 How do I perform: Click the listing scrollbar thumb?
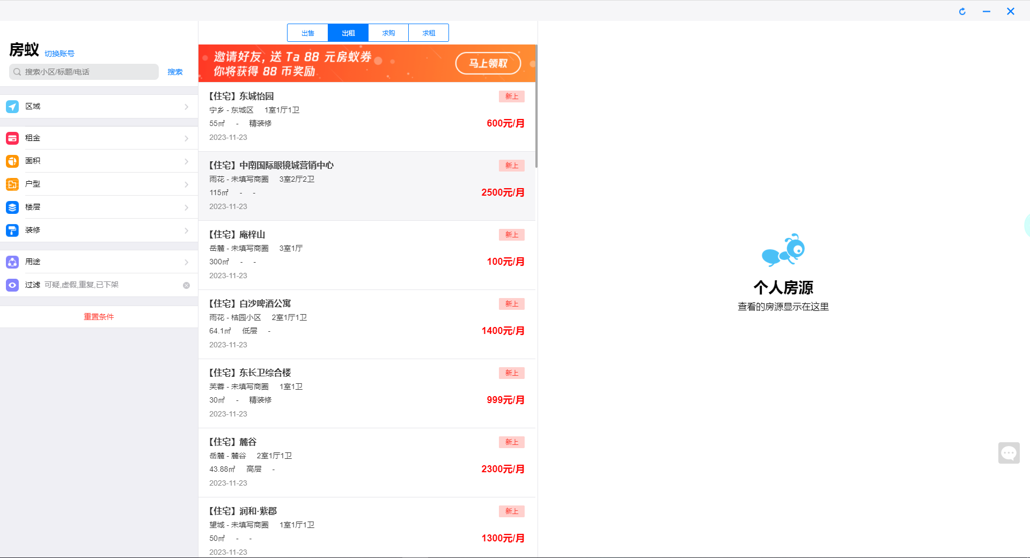536,106
